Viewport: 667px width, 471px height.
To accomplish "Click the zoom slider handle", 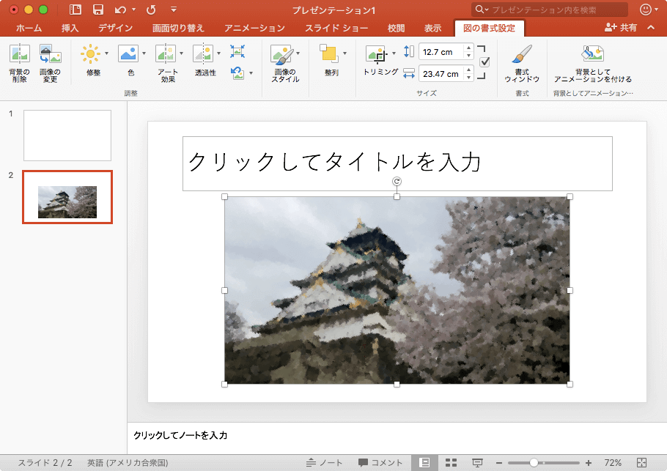I will click(534, 463).
